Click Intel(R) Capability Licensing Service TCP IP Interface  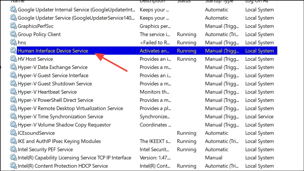pos(74,158)
